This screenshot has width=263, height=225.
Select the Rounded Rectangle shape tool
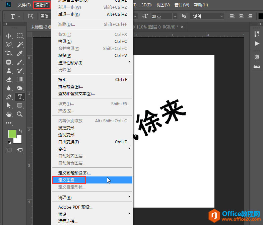pos(20,105)
